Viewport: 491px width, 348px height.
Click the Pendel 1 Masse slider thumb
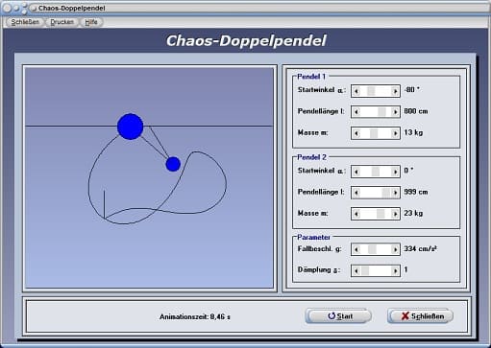374,133
